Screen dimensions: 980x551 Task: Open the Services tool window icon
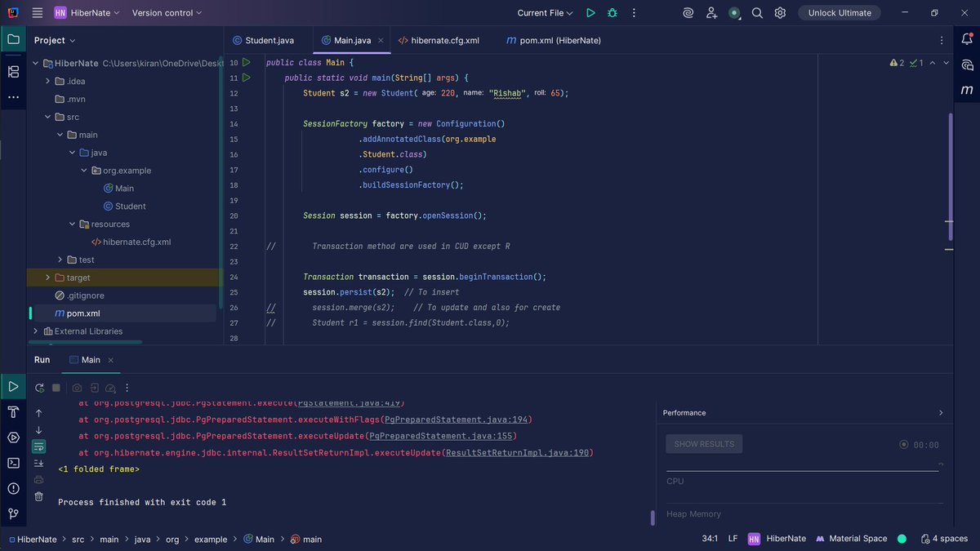pyautogui.click(x=13, y=438)
